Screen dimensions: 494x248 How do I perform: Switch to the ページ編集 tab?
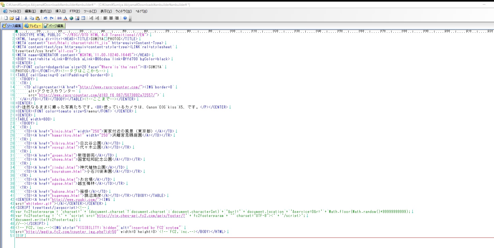tap(54, 26)
